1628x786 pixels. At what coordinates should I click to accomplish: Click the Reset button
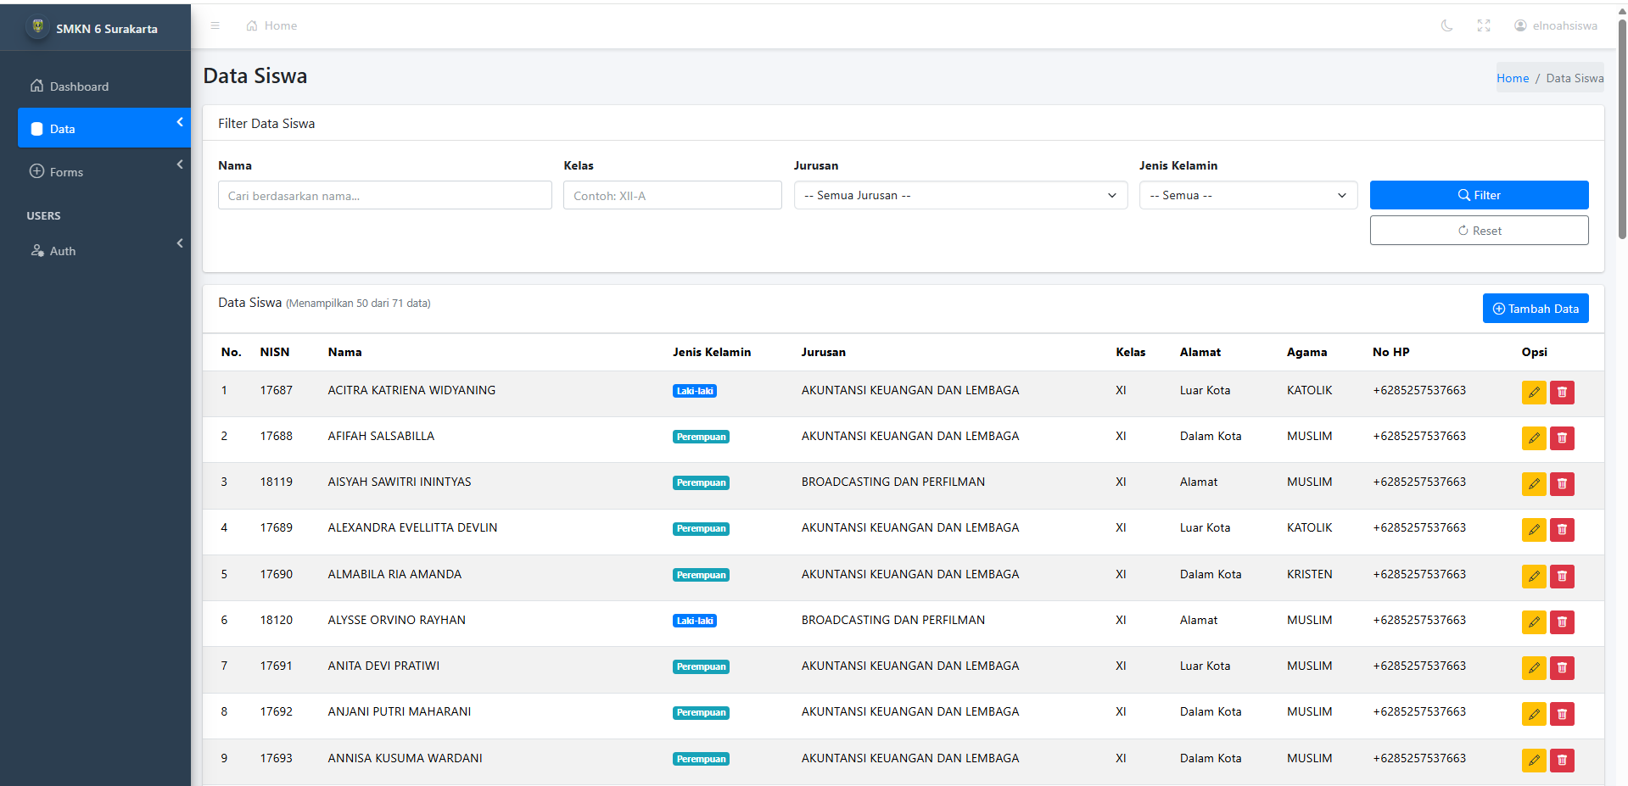click(1478, 231)
